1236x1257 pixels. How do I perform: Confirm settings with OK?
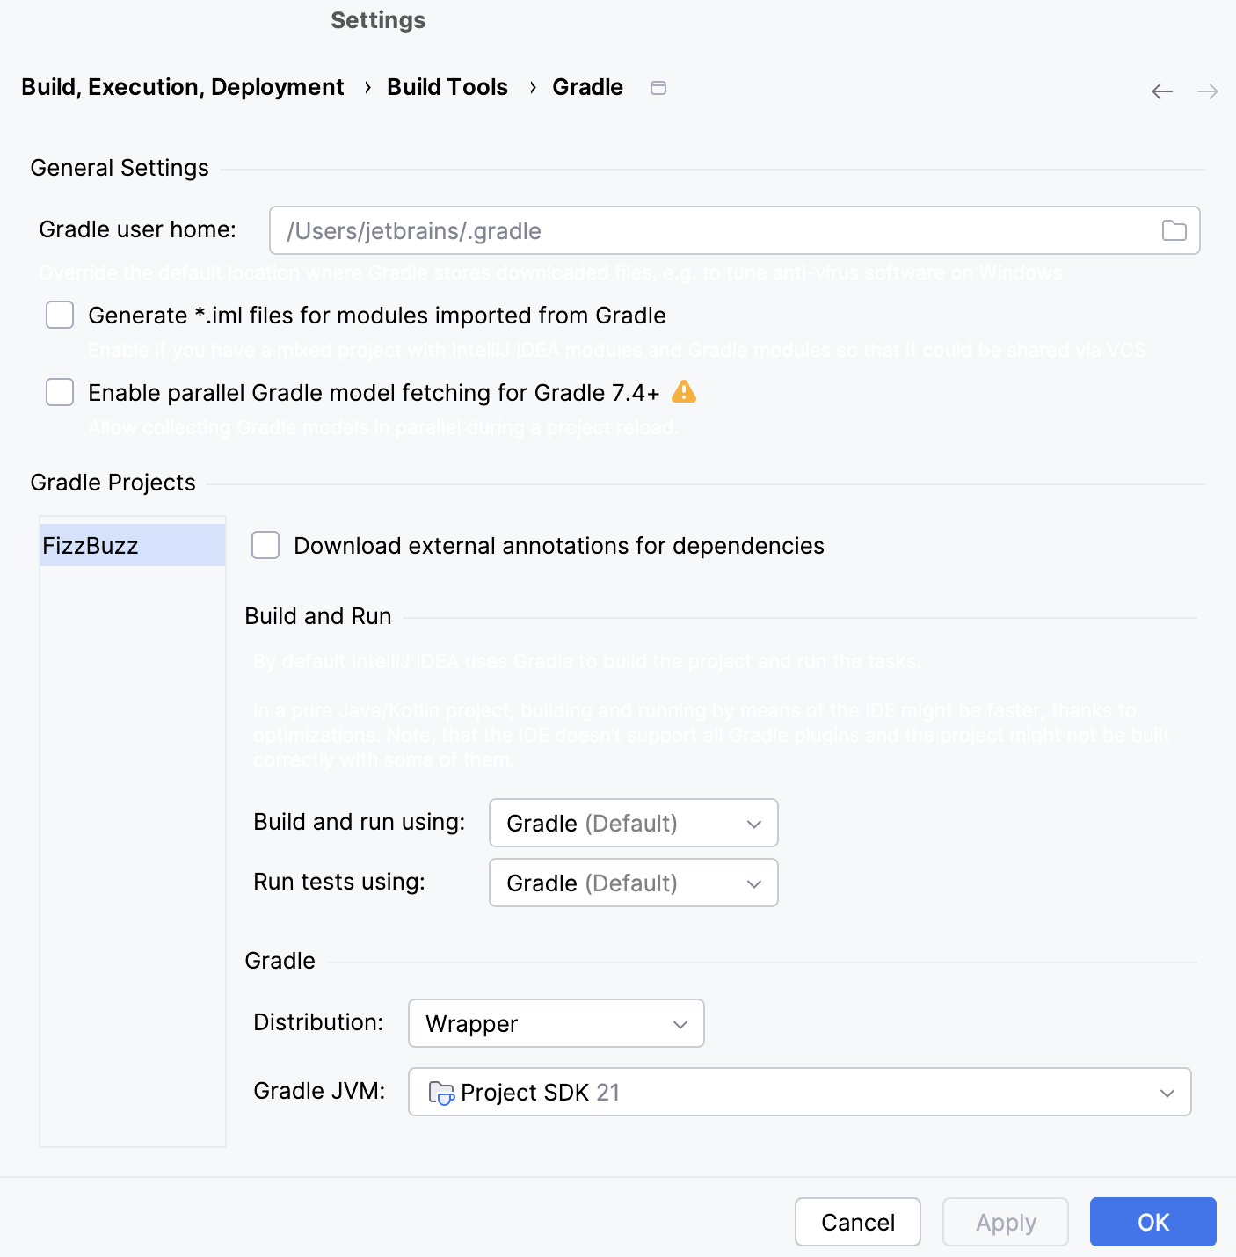[x=1152, y=1222]
